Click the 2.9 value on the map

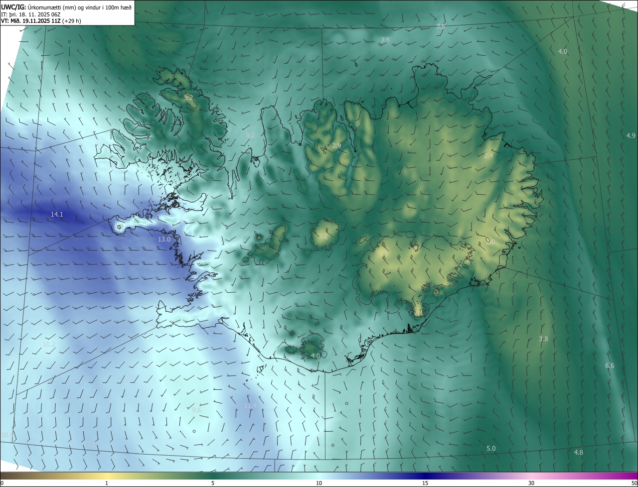tap(336, 145)
